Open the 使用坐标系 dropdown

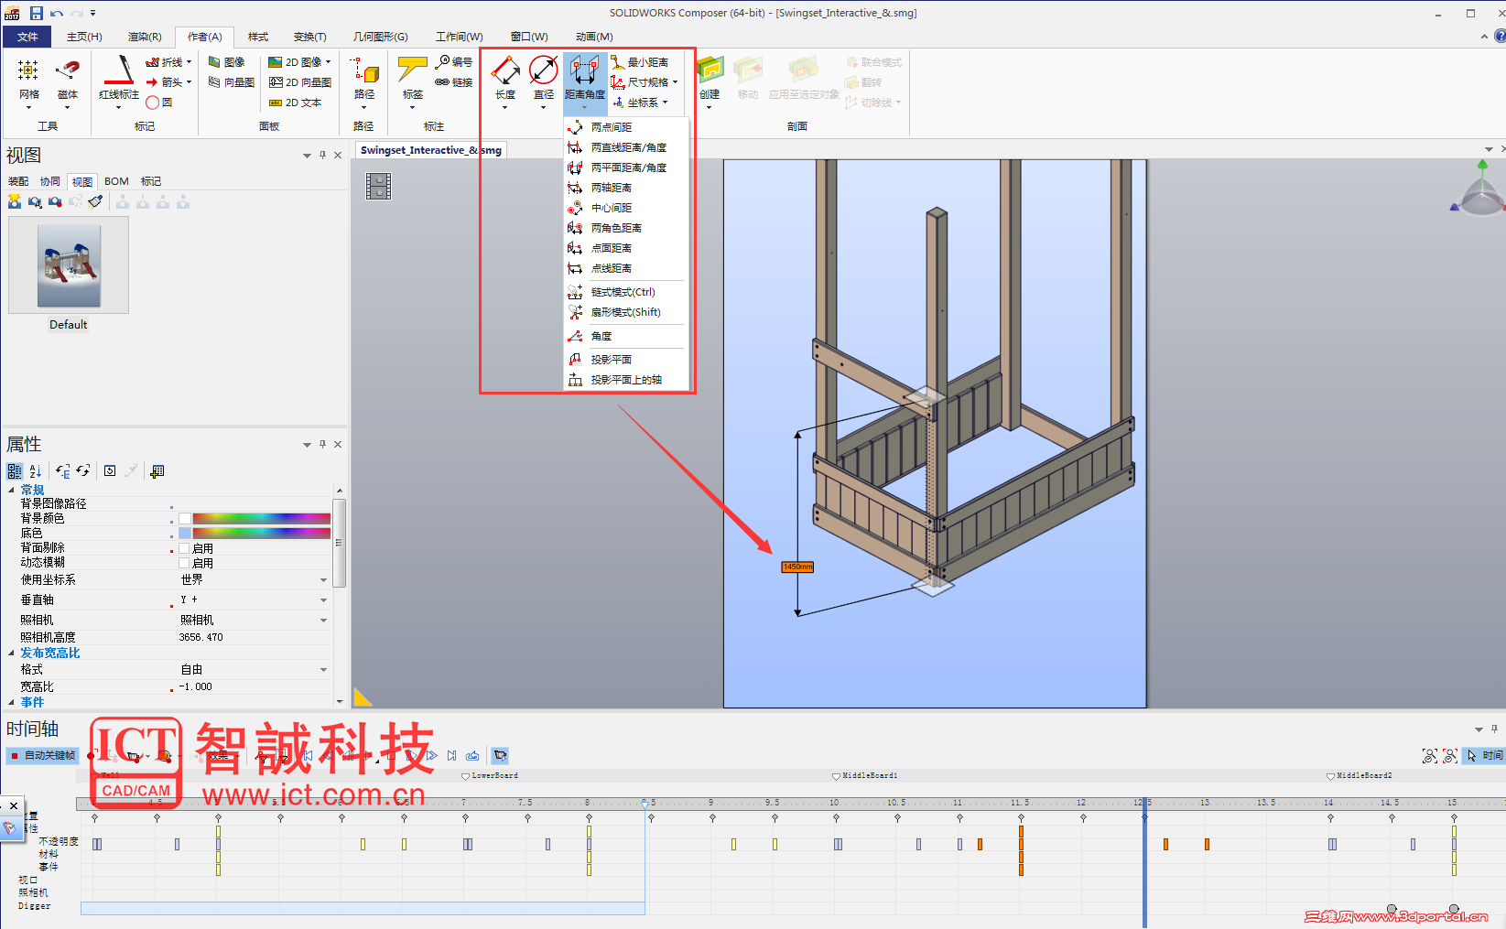click(x=323, y=580)
